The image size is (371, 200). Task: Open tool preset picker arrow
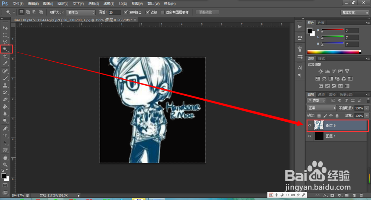(x=14, y=12)
